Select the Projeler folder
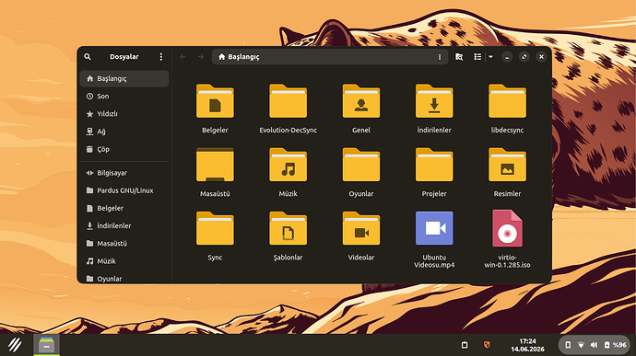 (x=434, y=165)
